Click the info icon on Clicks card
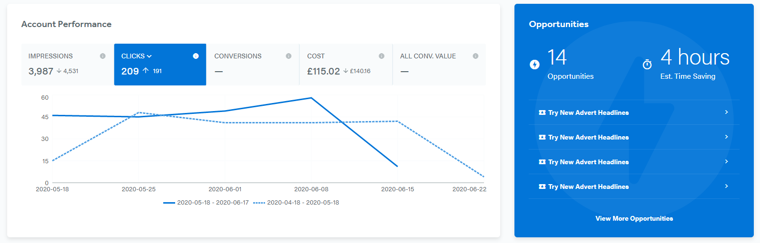 [196, 56]
